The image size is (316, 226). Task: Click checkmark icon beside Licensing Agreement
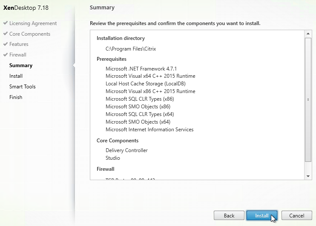point(6,23)
